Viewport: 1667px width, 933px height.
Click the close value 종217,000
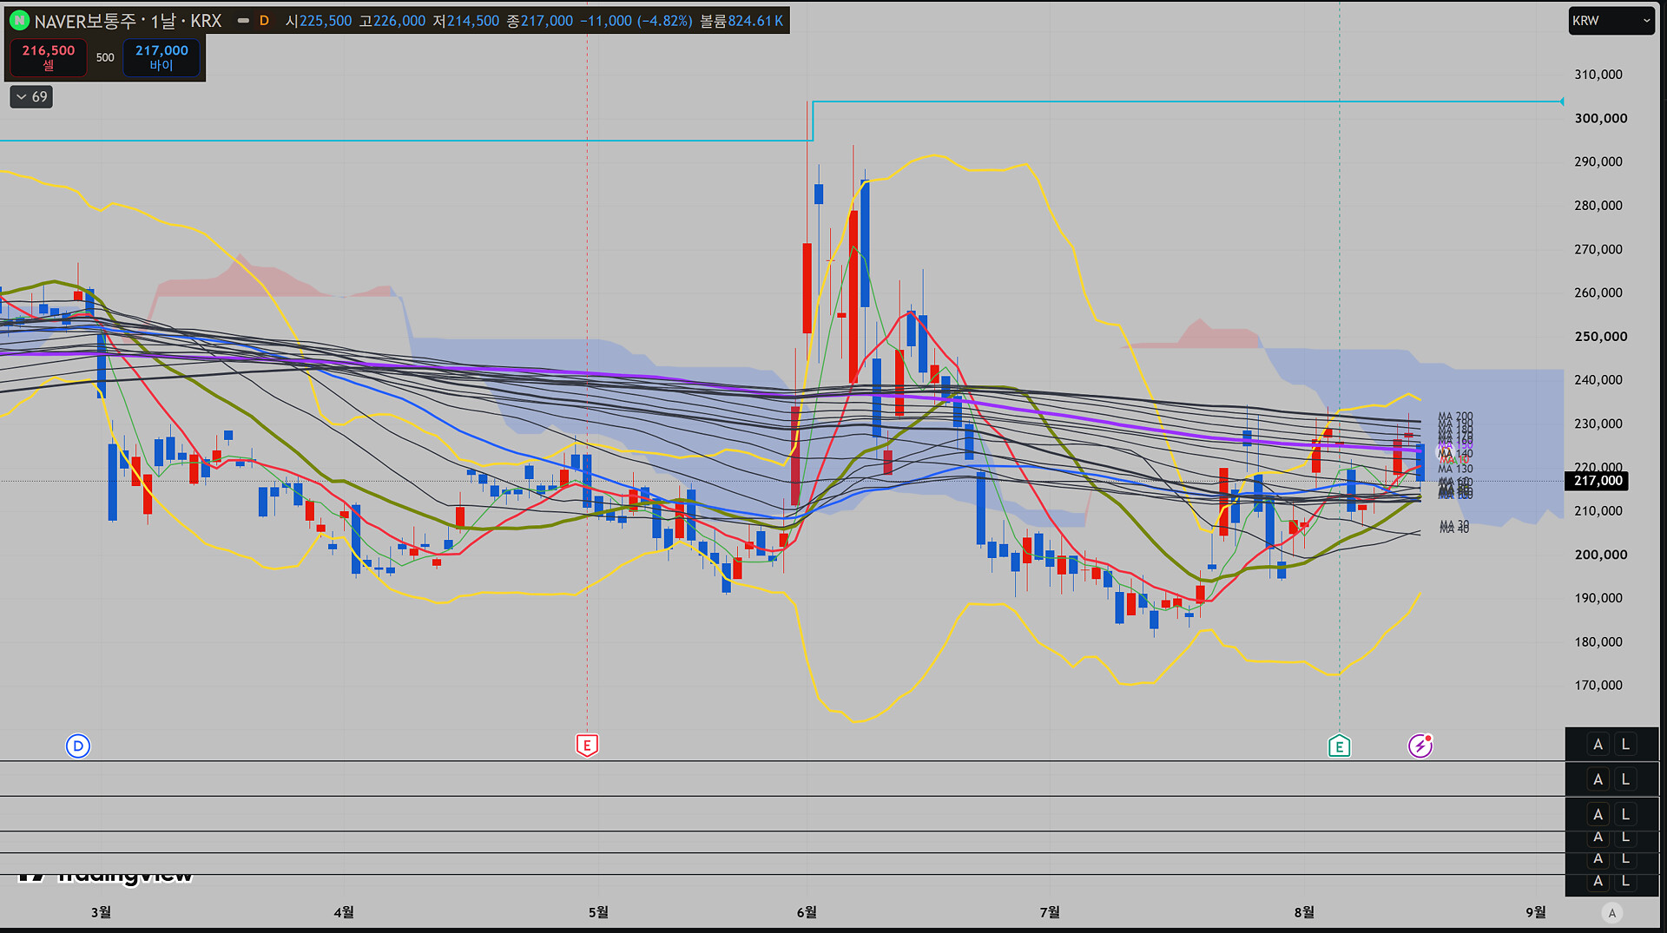540,21
